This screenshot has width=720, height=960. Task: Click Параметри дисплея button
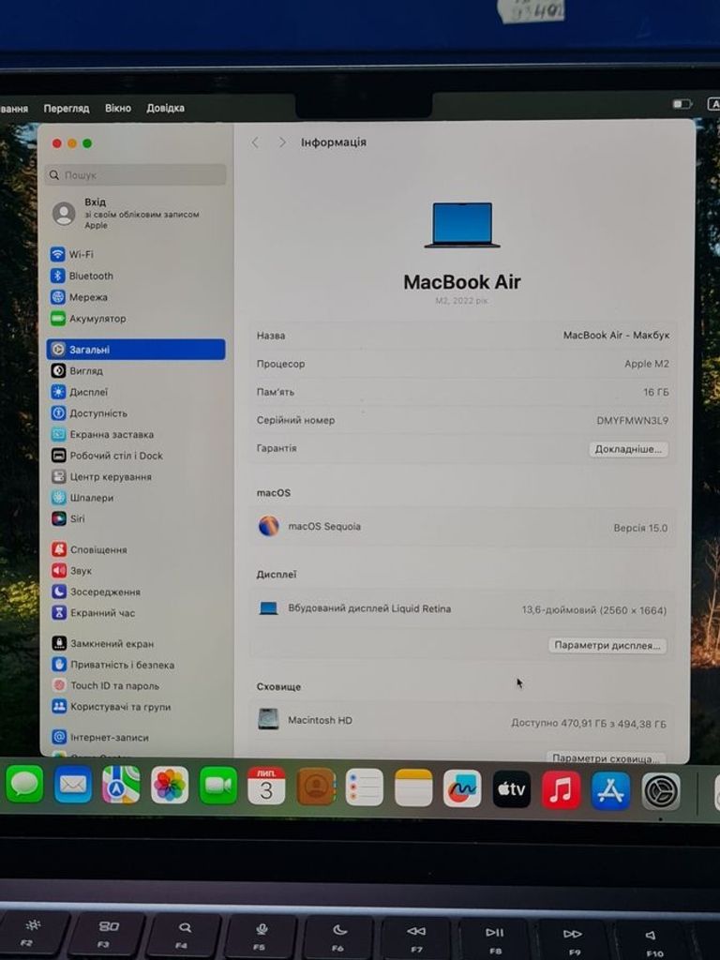pos(607,645)
